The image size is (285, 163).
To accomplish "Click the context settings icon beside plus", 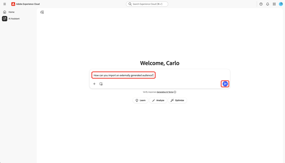I will pos(101,84).
